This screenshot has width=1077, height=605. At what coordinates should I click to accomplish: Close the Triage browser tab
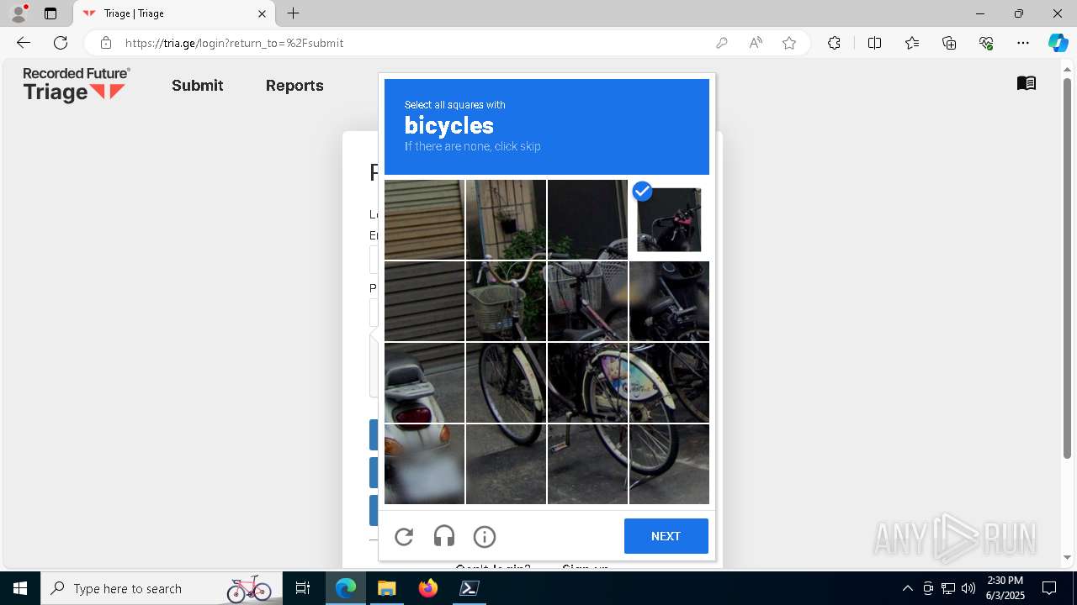262,13
